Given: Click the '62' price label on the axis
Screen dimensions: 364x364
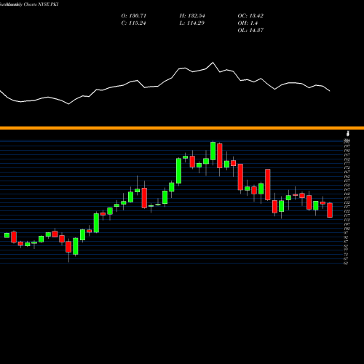Looking at the screenshot, I should point(347,263).
